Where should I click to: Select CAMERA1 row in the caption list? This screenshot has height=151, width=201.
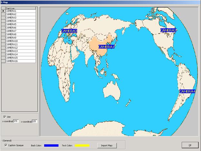[x=20, y=11]
